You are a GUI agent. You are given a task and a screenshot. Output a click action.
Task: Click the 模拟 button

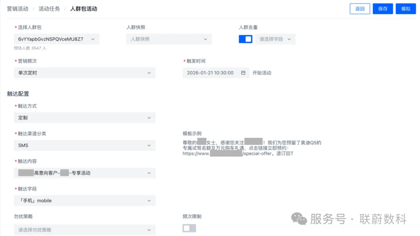click(x=406, y=9)
